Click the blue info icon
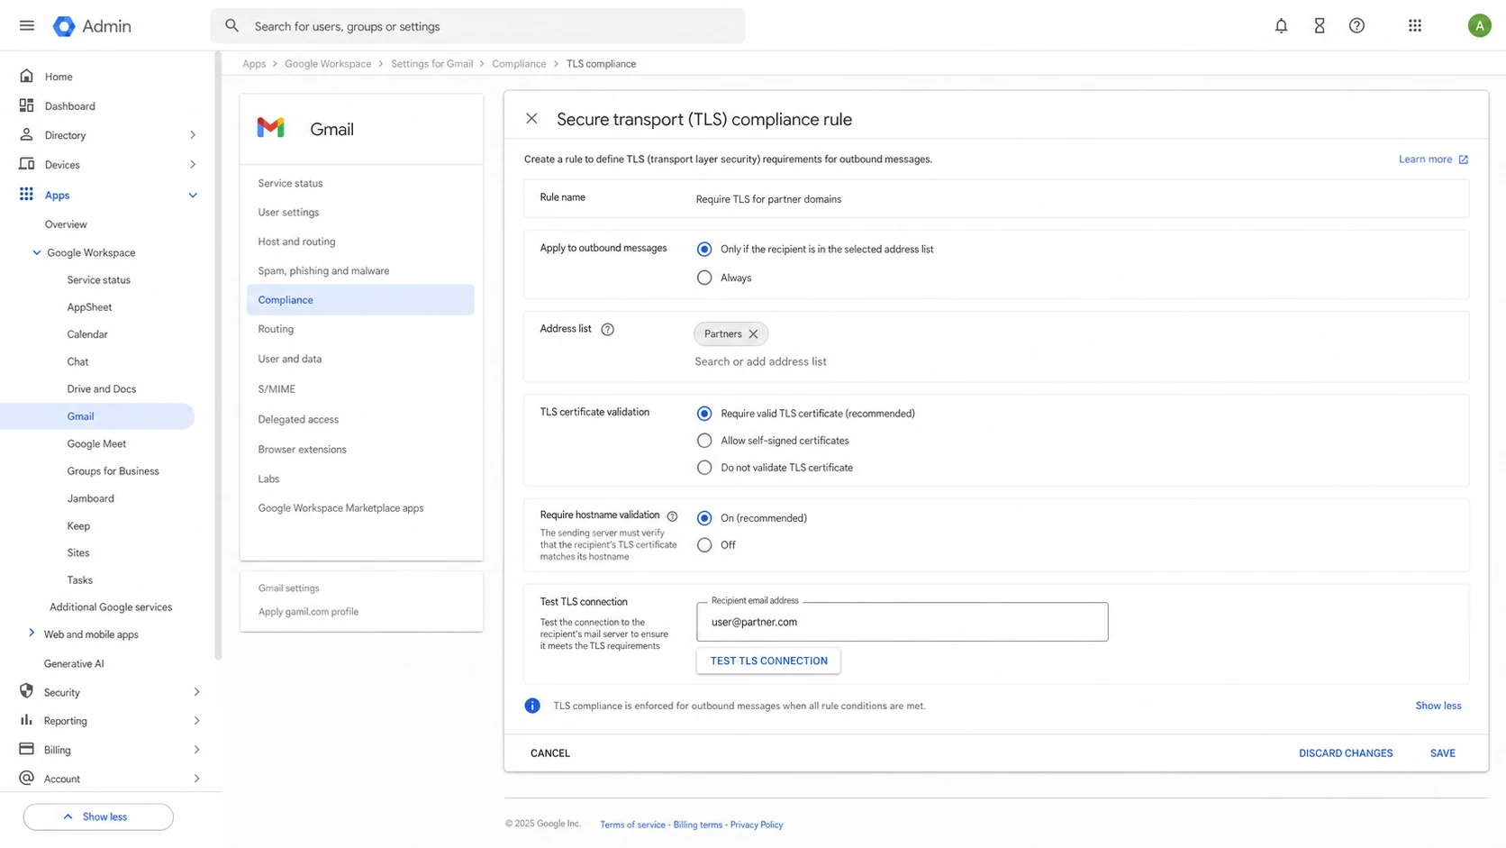This screenshot has width=1506, height=848. tap(532, 706)
